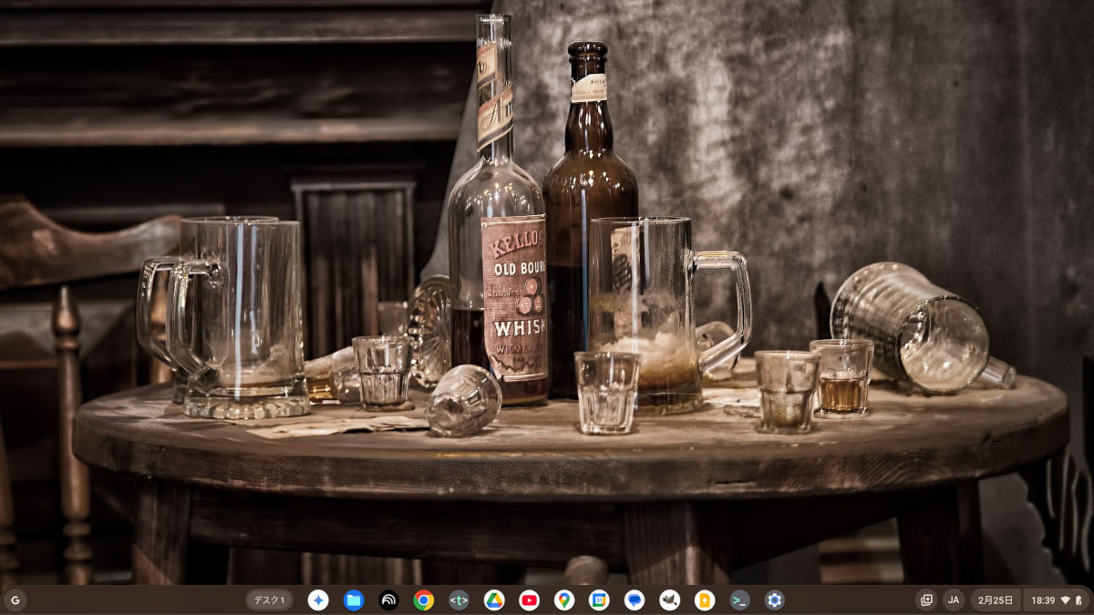Image resolution: width=1094 pixels, height=615 pixels.
Task: Open the Files app from shelf
Action: click(354, 600)
